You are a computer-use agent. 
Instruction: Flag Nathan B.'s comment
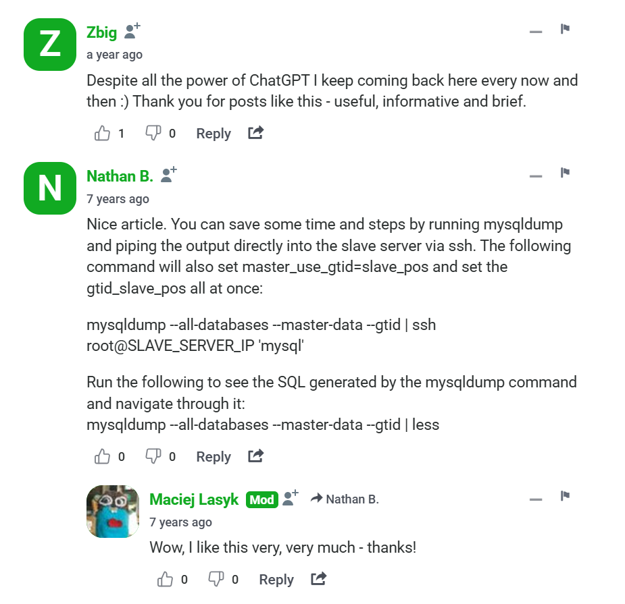tap(566, 173)
